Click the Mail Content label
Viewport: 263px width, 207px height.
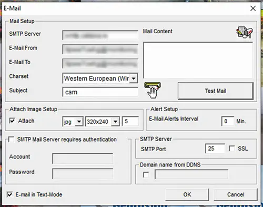[158, 31]
